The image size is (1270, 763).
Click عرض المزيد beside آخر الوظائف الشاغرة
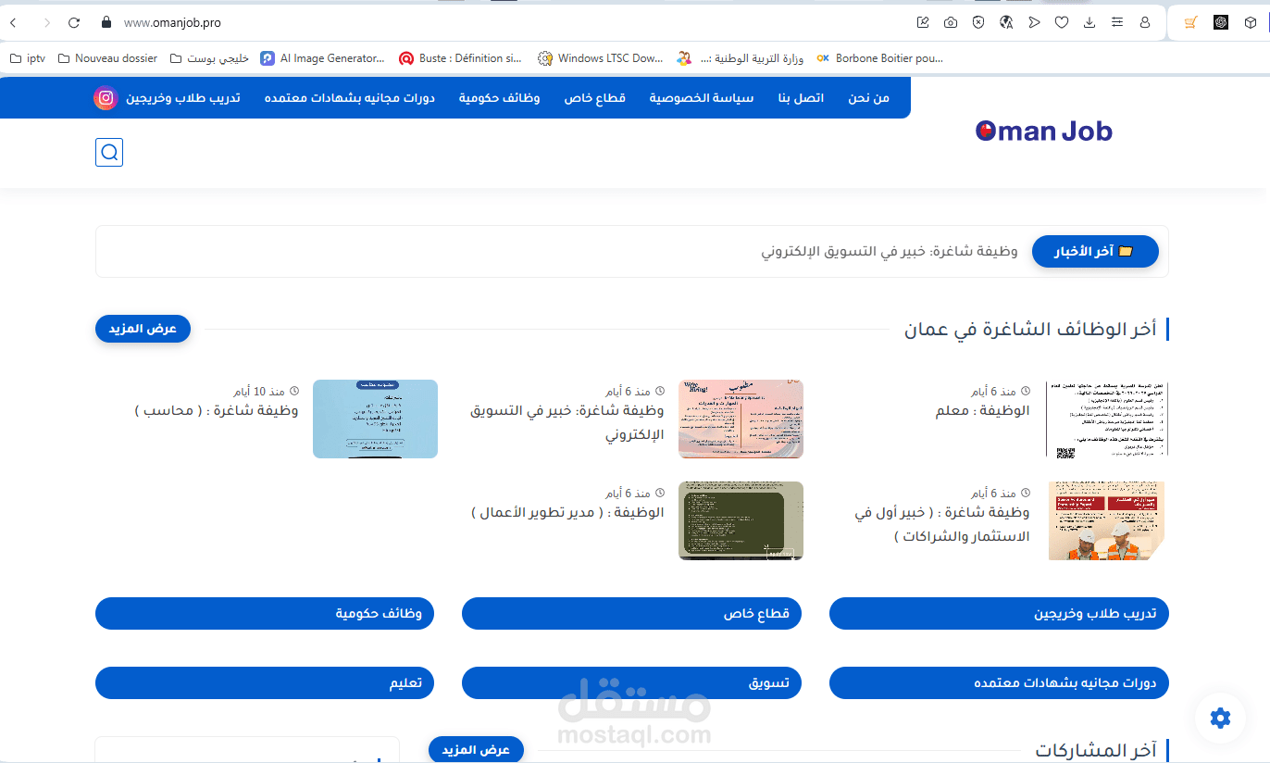click(x=143, y=329)
